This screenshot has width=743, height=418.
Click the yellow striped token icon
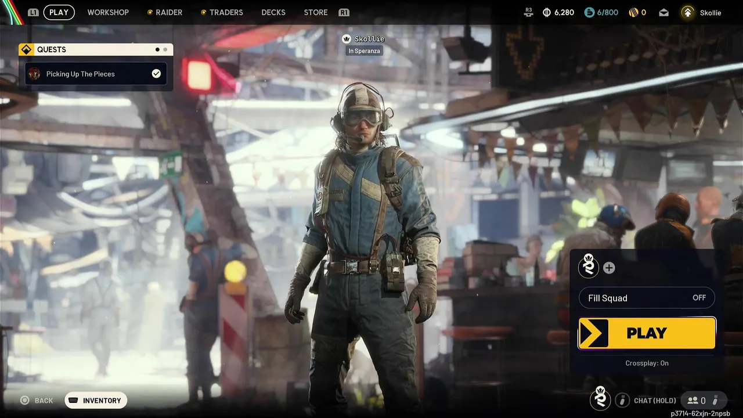[633, 12]
